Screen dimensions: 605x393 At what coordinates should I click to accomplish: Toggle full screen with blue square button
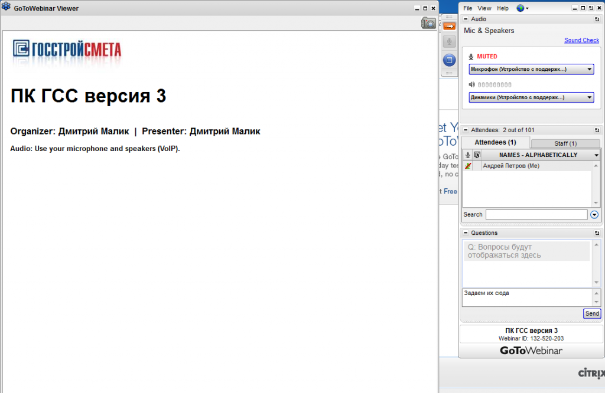pyautogui.click(x=449, y=60)
